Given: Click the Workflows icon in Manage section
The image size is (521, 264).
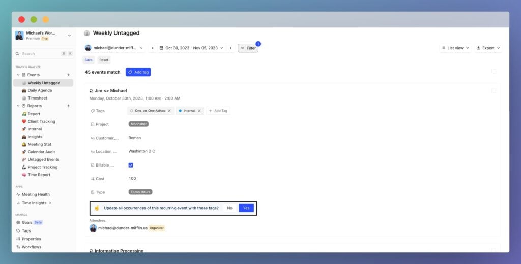Looking at the screenshot, I should (x=18, y=247).
